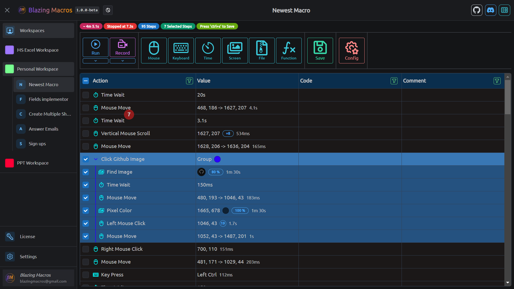
Task: Open Workspaces in sidebar
Action: [x=39, y=31]
